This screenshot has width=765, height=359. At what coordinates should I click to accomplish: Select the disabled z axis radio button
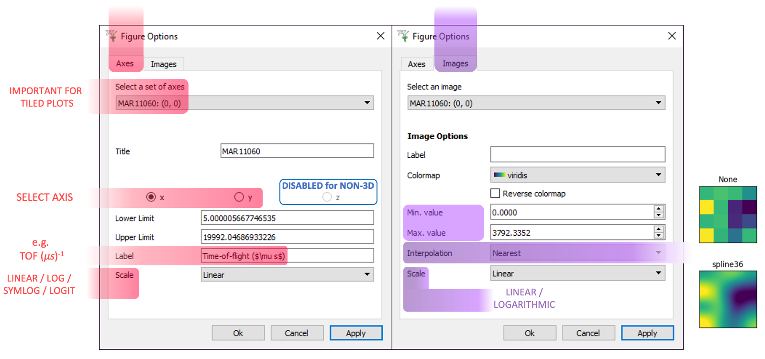pos(327,197)
